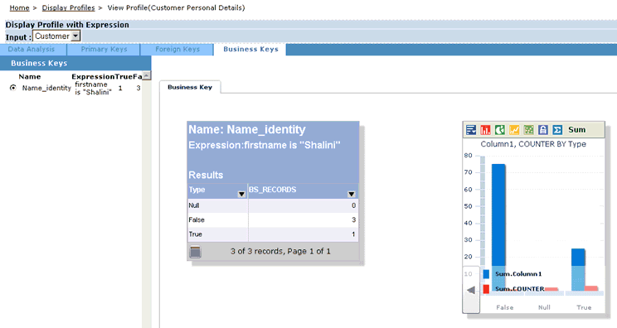The height and width of the screenshot is (328, 617).
Task: Go to the Home breadcrumb link
Action: tap(19, 7)
